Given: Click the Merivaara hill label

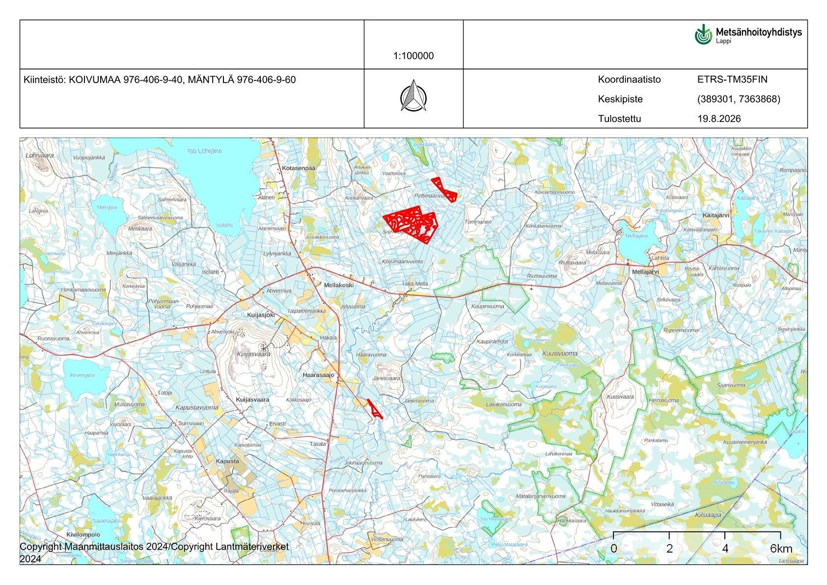Looking at the screenshot, I should tap(140, 229).
